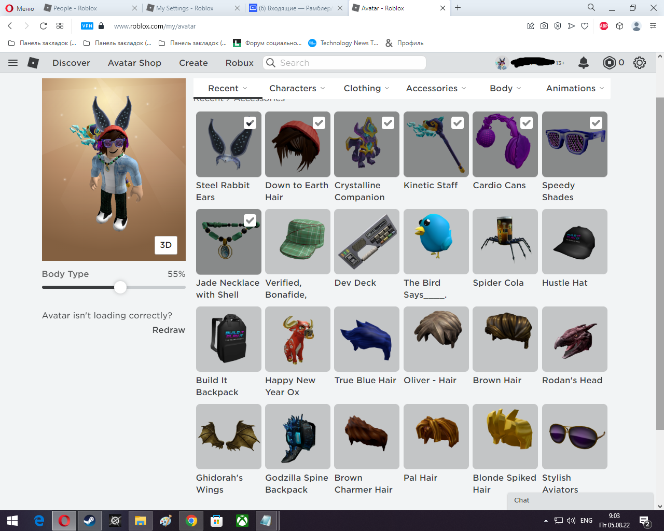The image size is (664, 531).
Task: Toggle the 3D avatar view
Action: [x=166, y=245]
